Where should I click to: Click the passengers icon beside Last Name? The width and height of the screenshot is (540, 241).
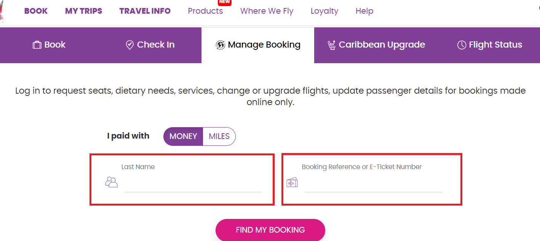pyautogui.click(x=112, y=182)
